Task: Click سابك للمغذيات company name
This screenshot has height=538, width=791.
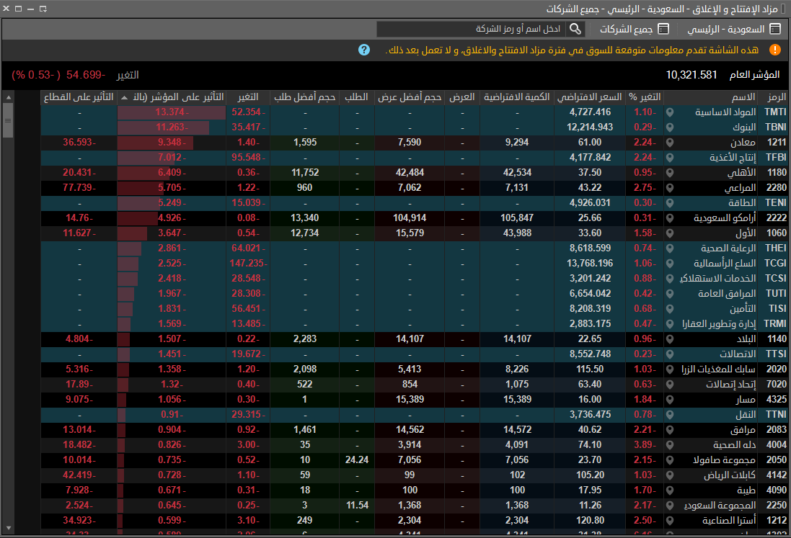Action: pos(718,369)
